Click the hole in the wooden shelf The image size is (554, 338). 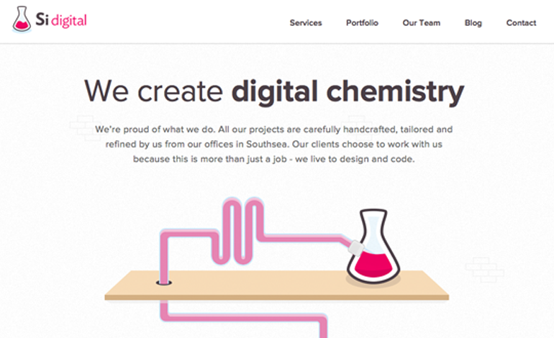pos(164,283)
